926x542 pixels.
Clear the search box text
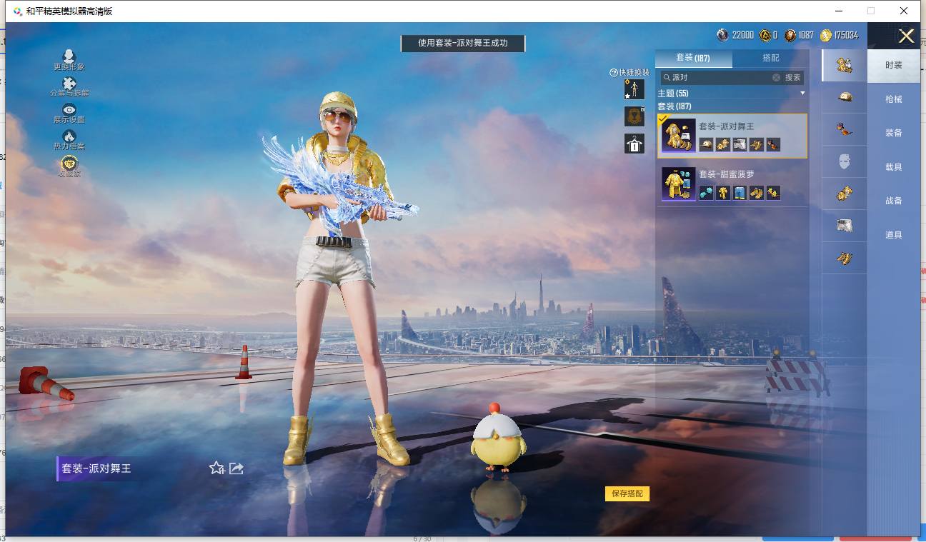pos(776,77)
